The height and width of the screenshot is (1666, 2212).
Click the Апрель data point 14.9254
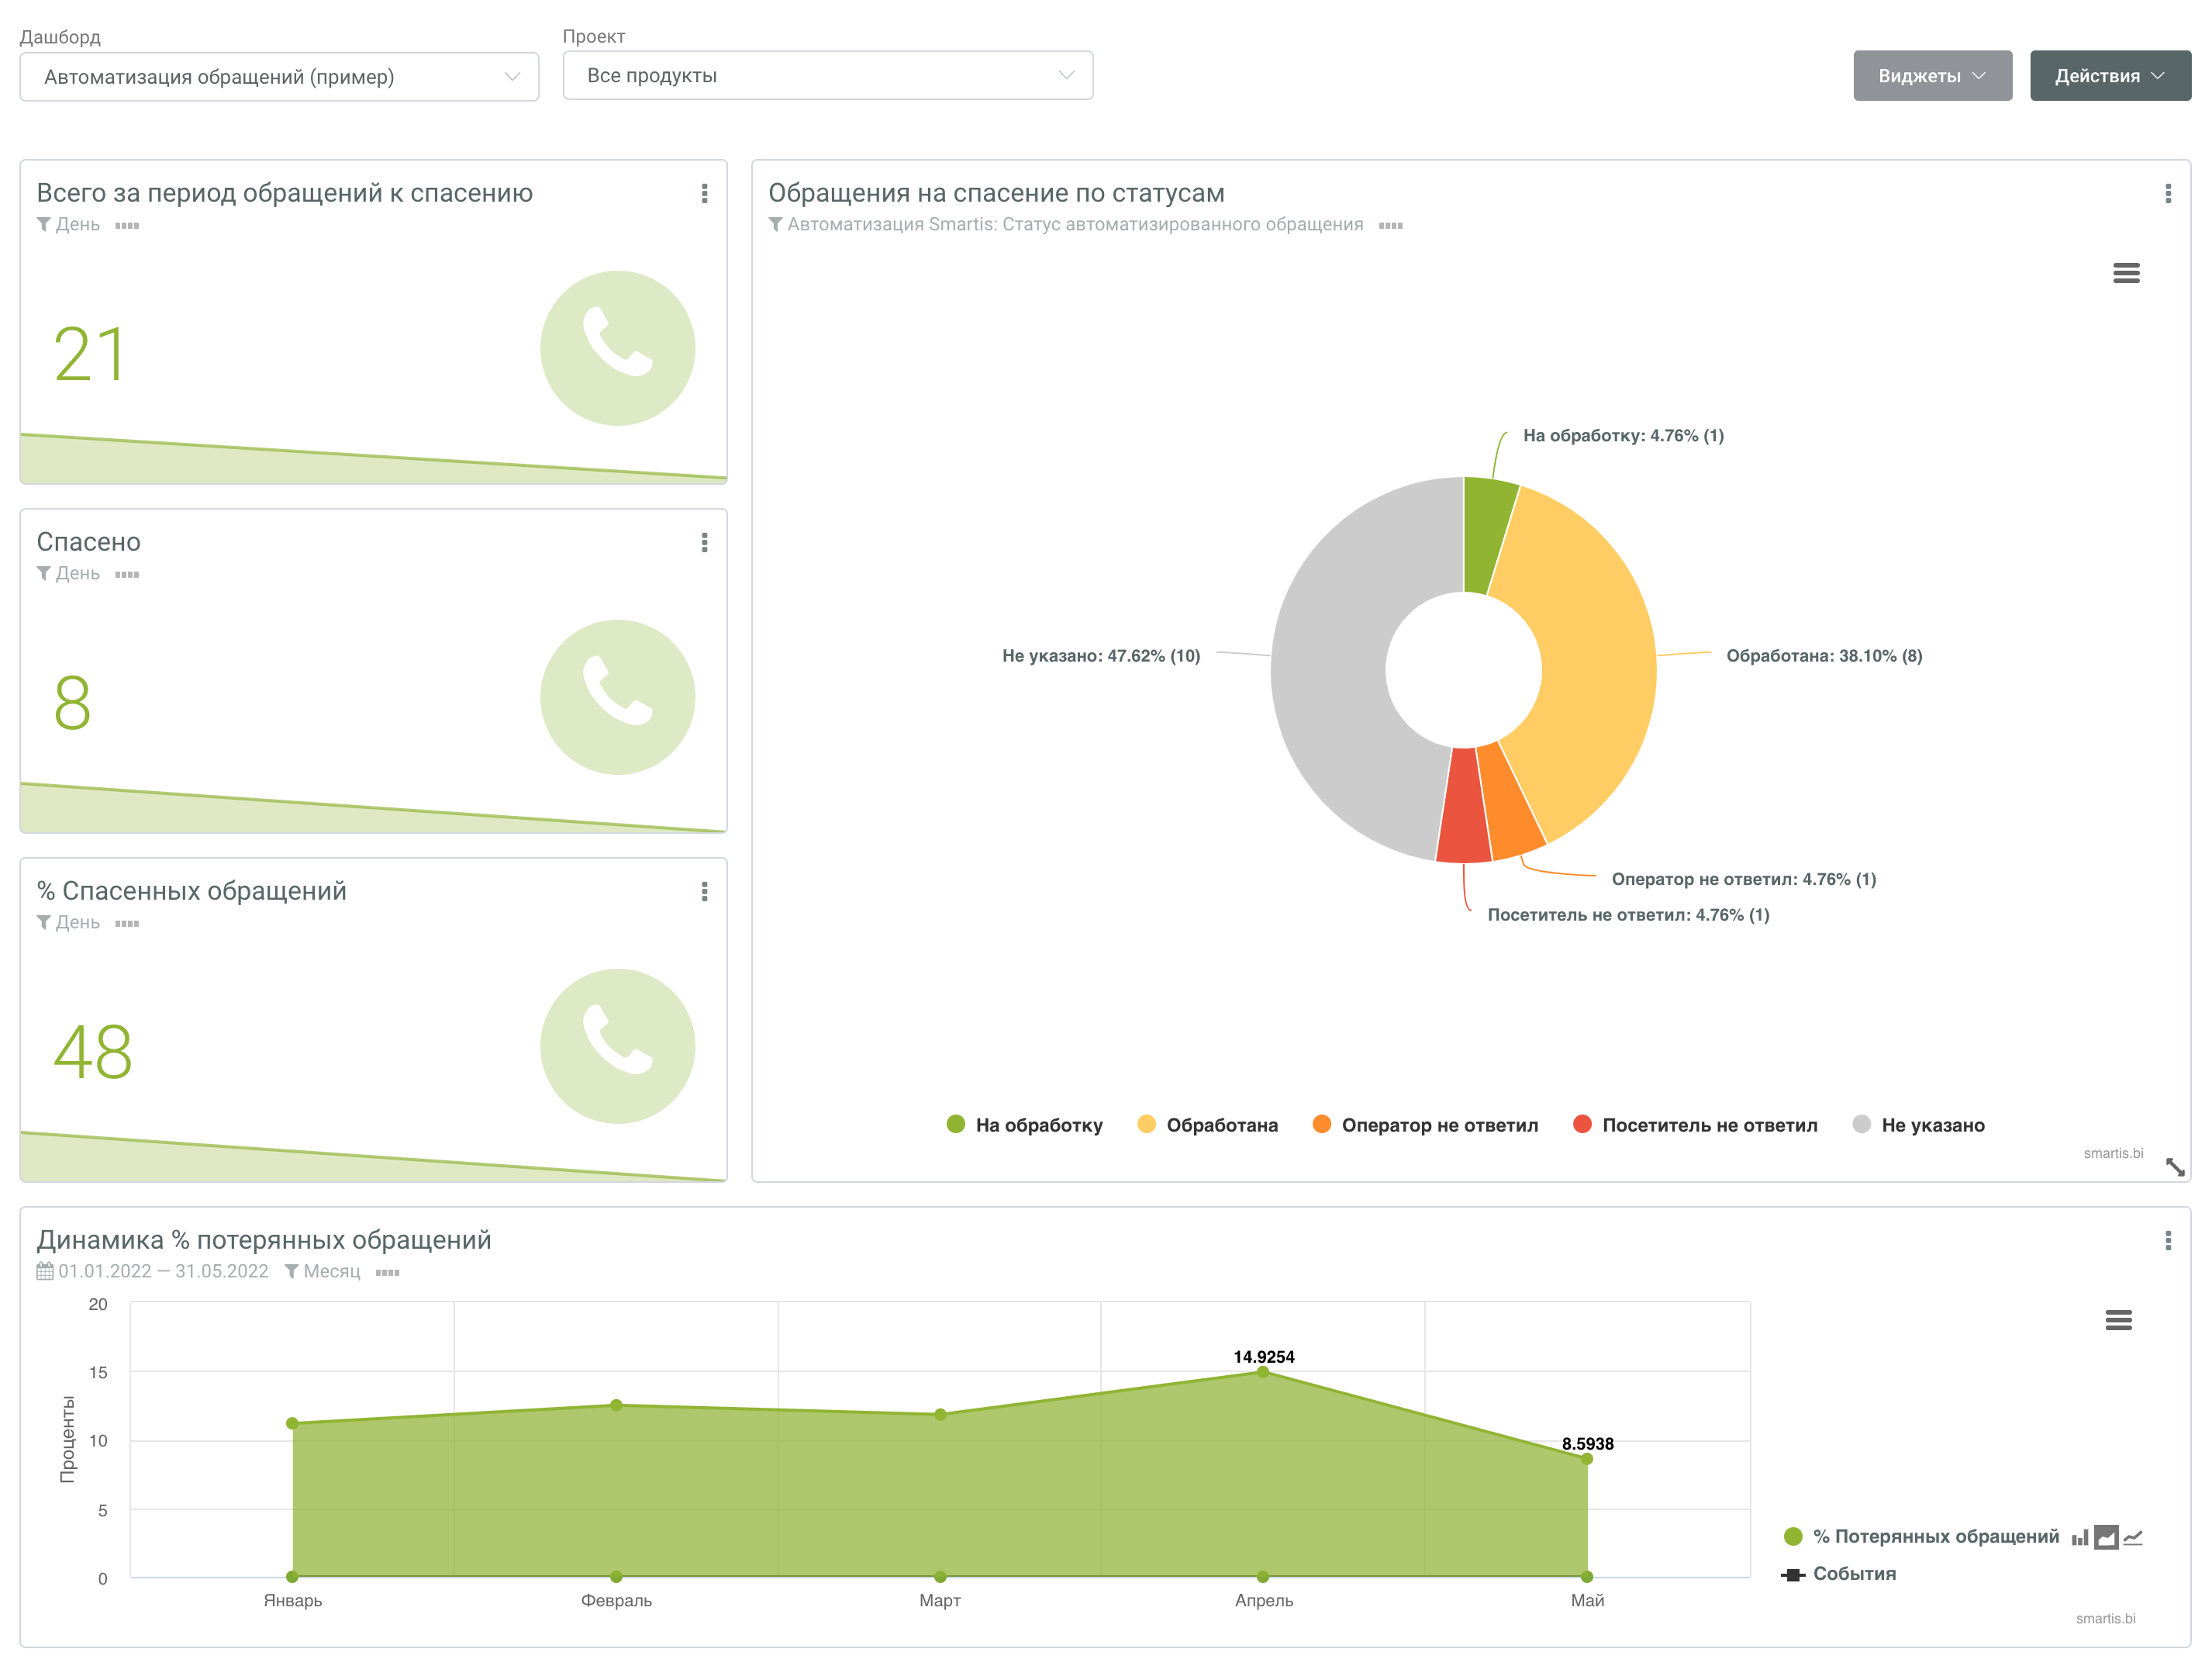coord(1263,1372)
